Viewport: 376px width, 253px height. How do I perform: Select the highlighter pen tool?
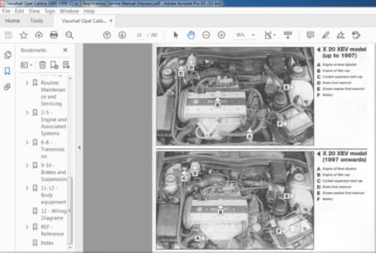pos(325,35)
